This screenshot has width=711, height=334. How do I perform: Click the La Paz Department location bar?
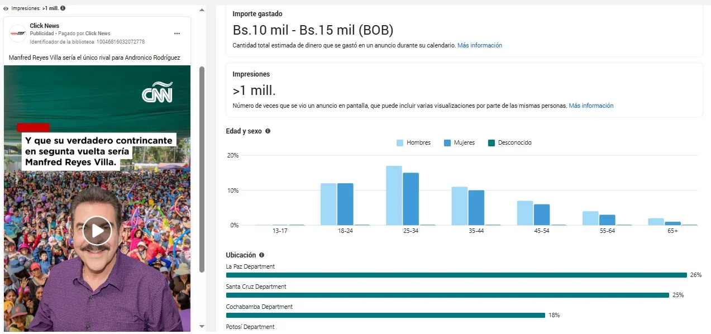click(x=456, y=275)
